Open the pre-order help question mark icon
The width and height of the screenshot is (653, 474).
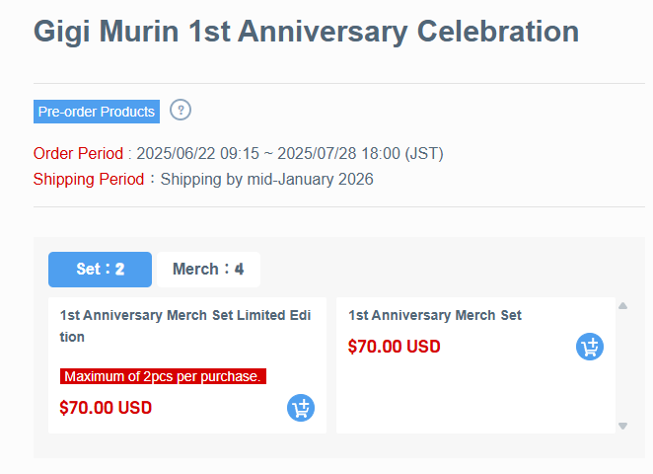(x=181, y=111)
